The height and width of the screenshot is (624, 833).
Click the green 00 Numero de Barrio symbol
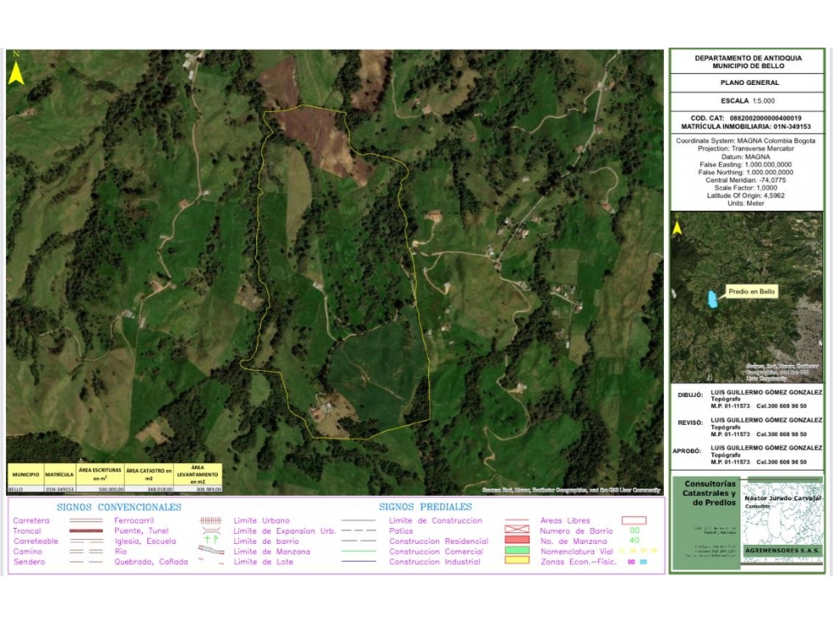tap(634, 530)
